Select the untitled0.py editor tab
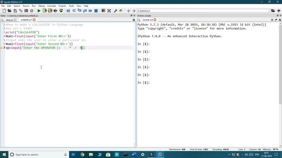Screen dimensions: 282x158 point(26,20)
